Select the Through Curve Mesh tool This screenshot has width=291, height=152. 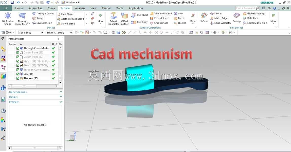(23, 19)
